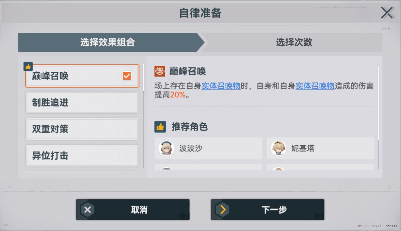The height and width of the screenshot is (231, 401).
Task: Close the 自律准备 dialog
Action: click(x=387, y=13)
